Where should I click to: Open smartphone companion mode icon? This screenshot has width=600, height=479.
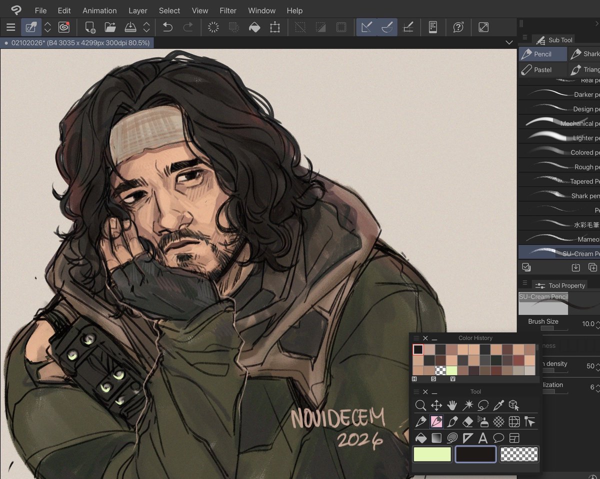(x=433, y=27)
